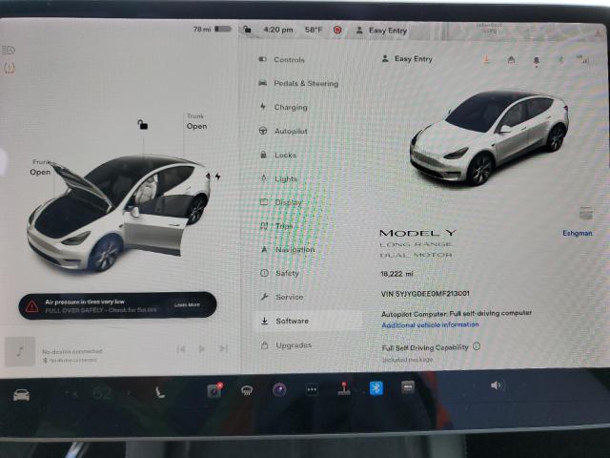Open the dashcam icon with red dot
610x458 pixels.
(214, 390)
